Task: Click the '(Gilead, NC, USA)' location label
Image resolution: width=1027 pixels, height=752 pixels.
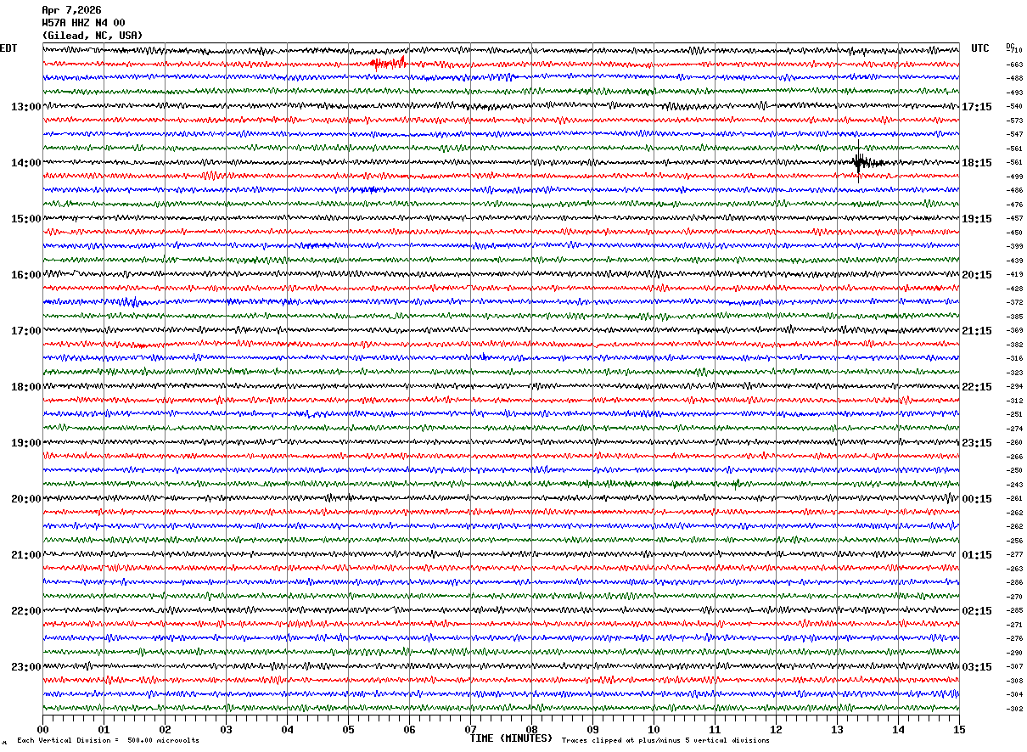Action: (x=93, y=36)
